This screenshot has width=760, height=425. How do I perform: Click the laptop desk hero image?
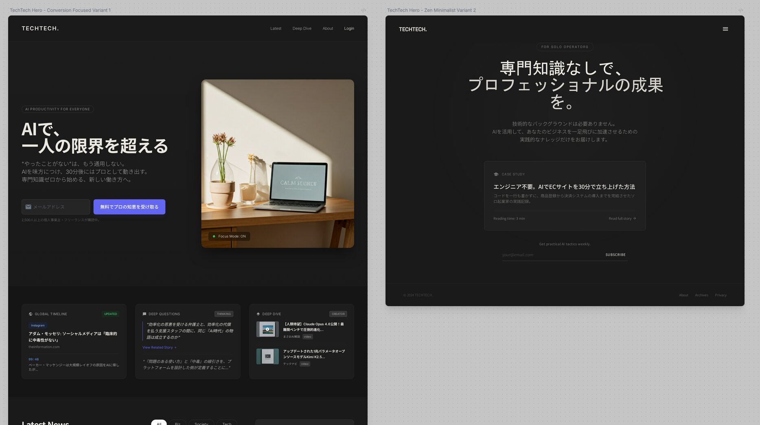click(x=278, y=164)
